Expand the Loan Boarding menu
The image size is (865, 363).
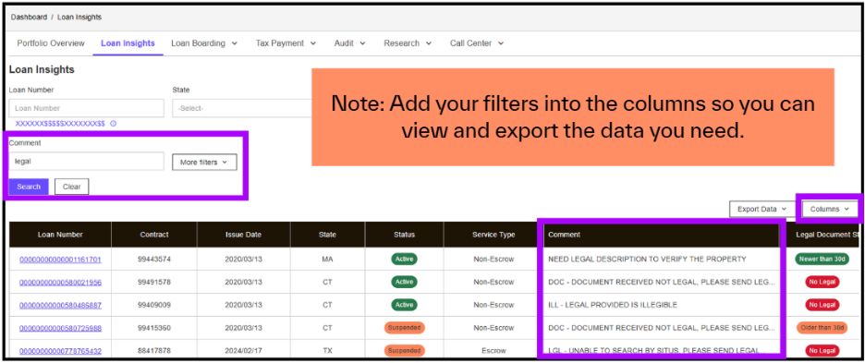click(x=204, y=43)
